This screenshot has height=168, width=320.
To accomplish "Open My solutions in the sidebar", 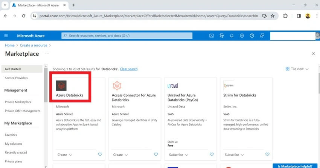I will pos(14,144).
